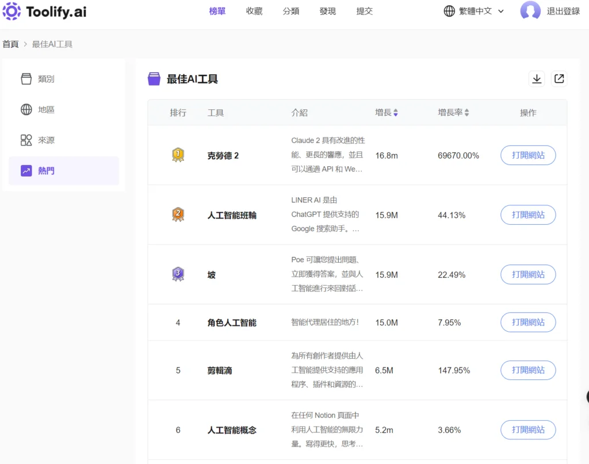Open the 榜單 nav tab
The width and height of the screenshot is (589, 464).
(217, 11)
